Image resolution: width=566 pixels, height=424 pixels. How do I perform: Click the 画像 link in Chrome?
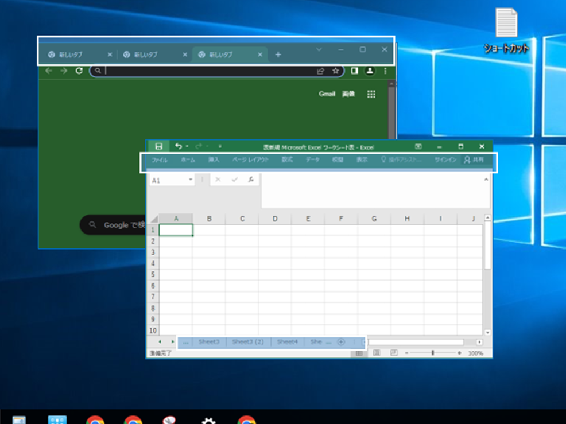[348, 94]
